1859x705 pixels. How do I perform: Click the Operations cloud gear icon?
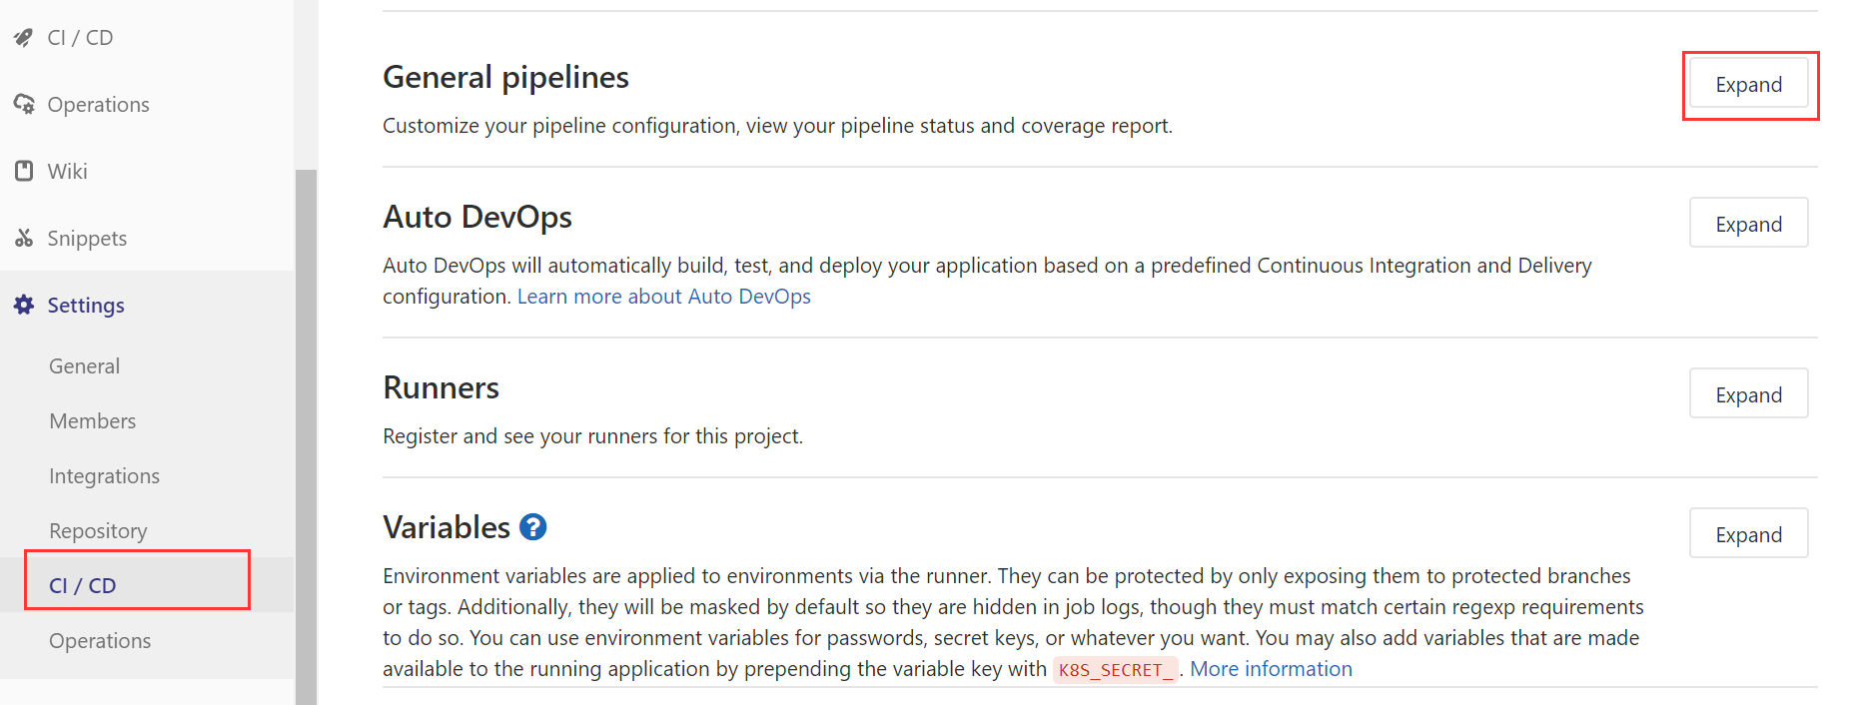24,104
